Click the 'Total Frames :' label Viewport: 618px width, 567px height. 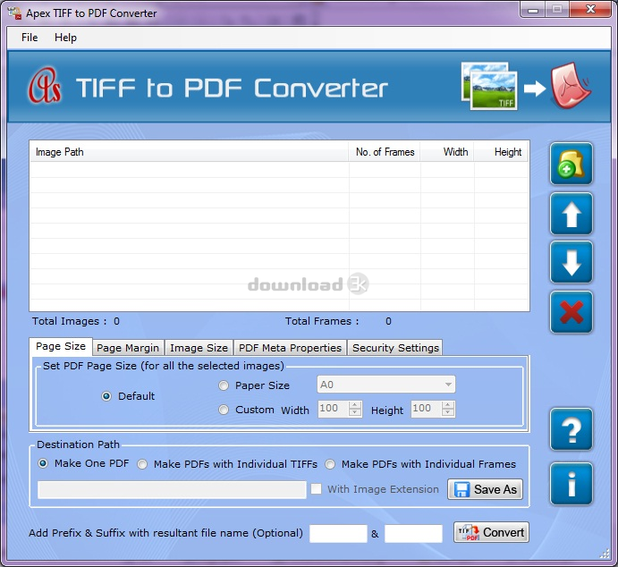[322, 321]
